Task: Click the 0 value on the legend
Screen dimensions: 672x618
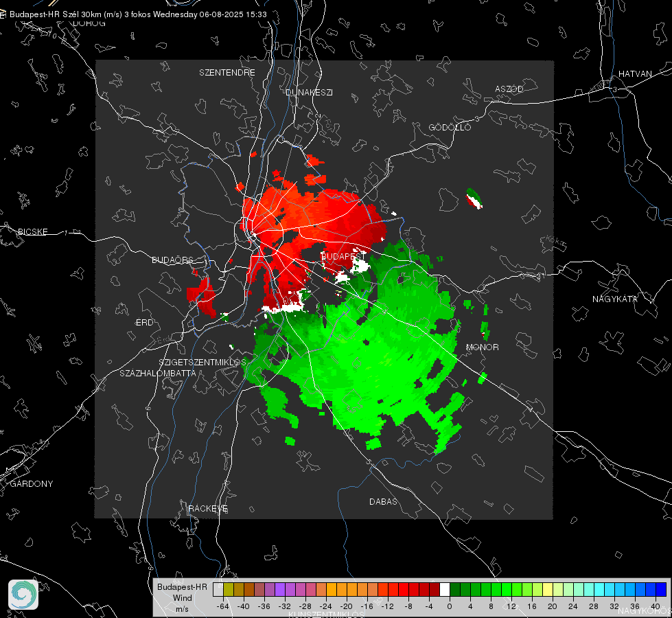Action: [449, 606]
